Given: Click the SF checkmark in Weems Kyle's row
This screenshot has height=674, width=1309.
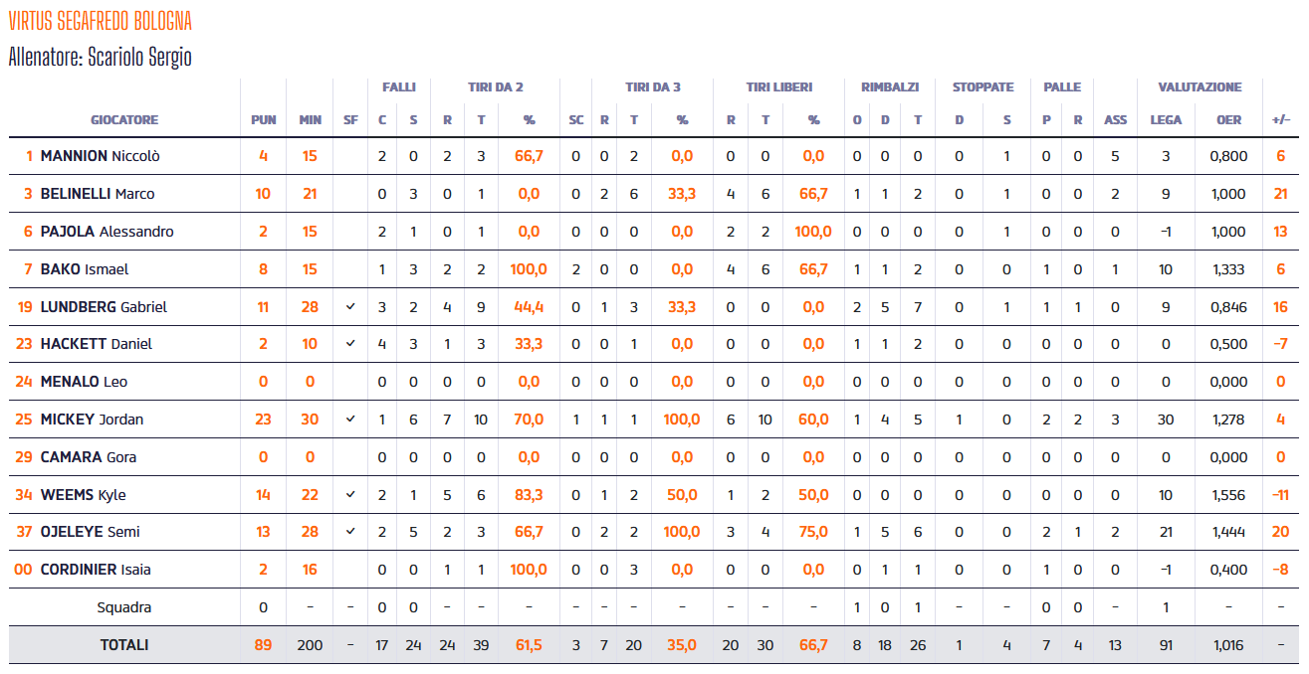Looking at the screenshot, I should click(349, 495).
